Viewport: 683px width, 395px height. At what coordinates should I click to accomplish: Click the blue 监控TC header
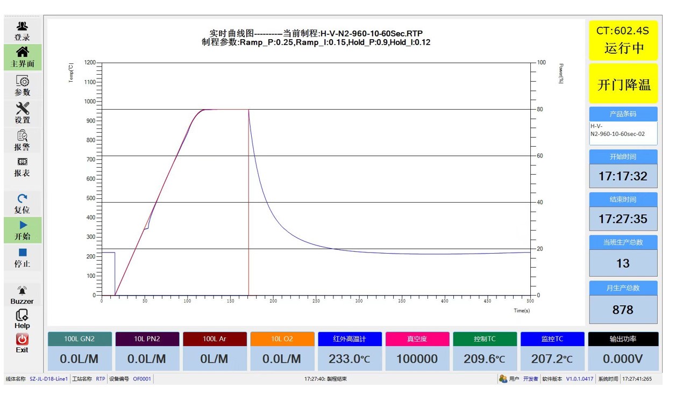click(x=552, y=339)
